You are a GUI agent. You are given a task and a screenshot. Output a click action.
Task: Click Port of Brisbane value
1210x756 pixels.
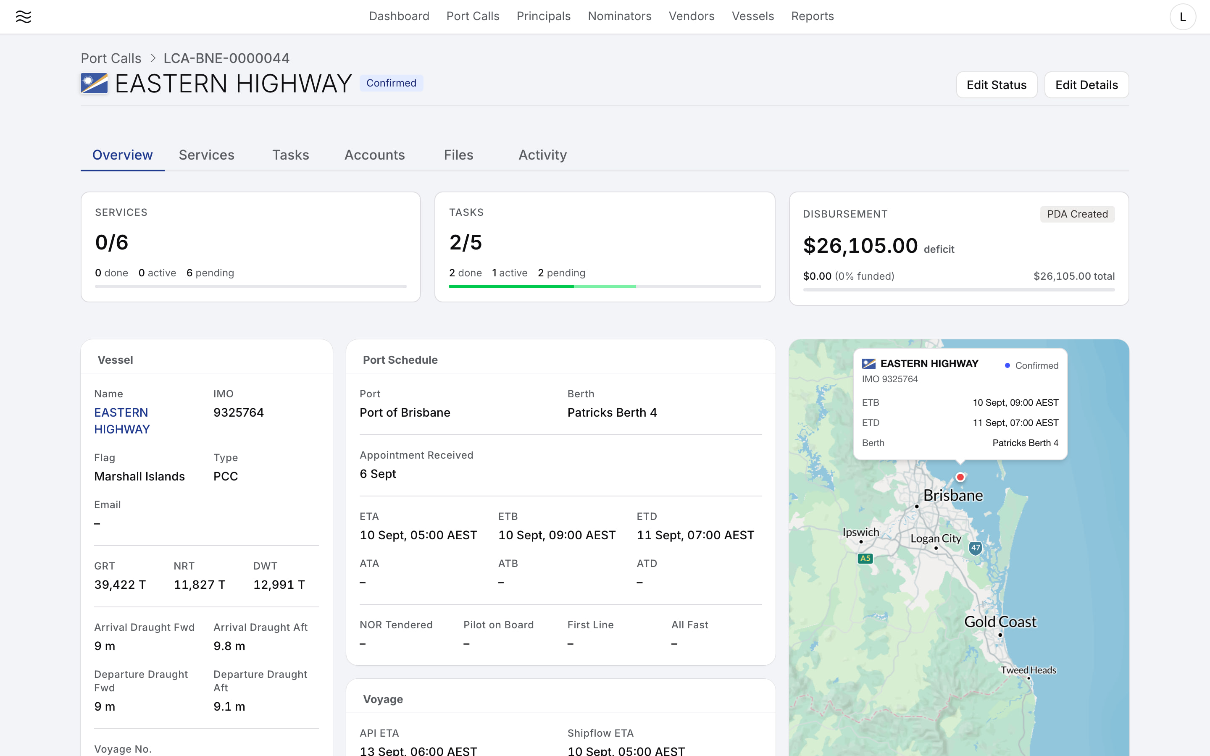405,412
